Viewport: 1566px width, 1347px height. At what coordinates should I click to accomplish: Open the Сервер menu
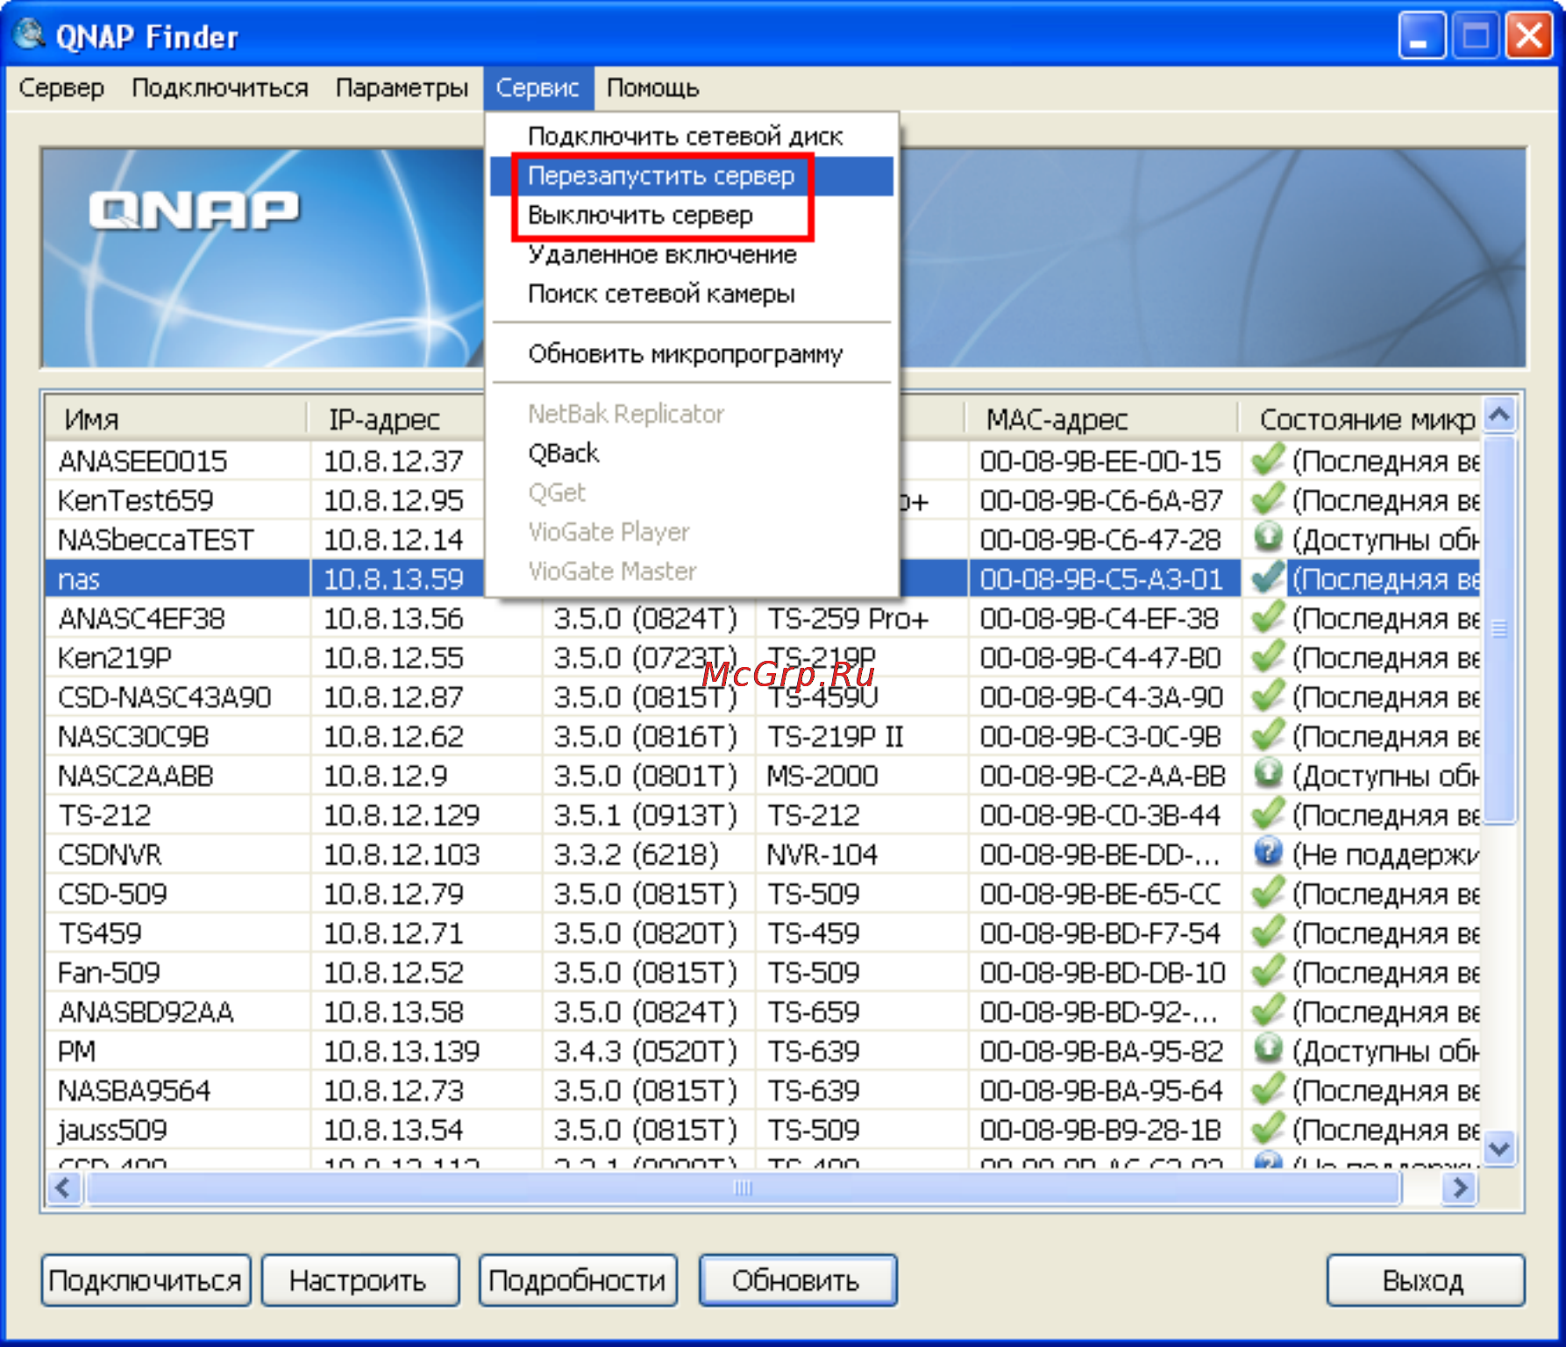61,88
